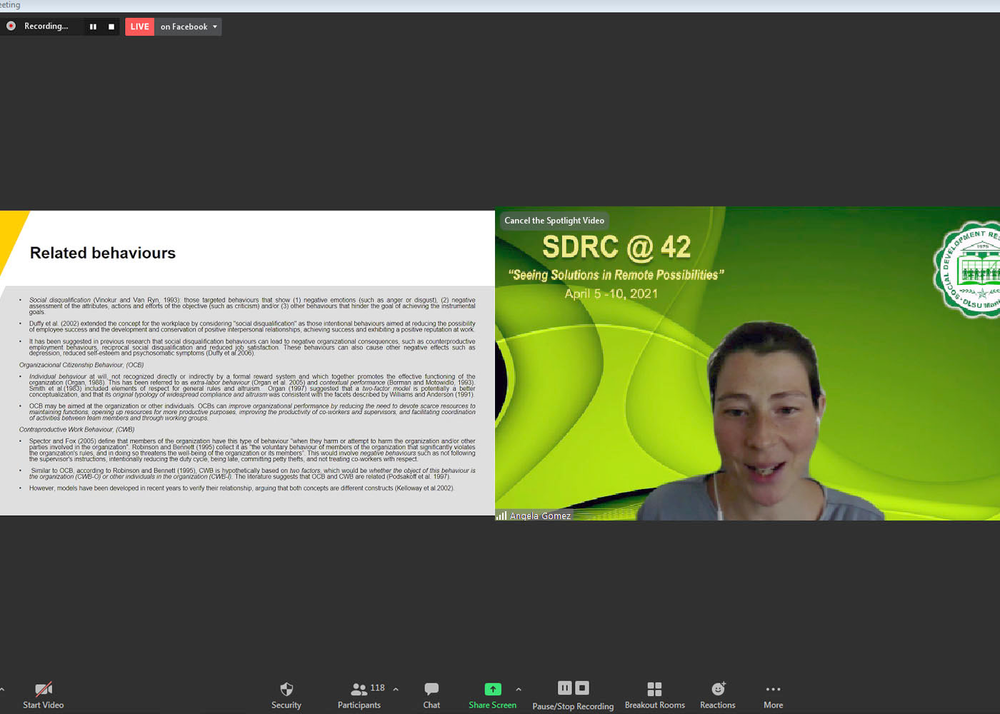The height and width of the screenshot is (714, 1000).
Task: Expand the arrow next to Share Screen
Action: (x=519, y=690)
